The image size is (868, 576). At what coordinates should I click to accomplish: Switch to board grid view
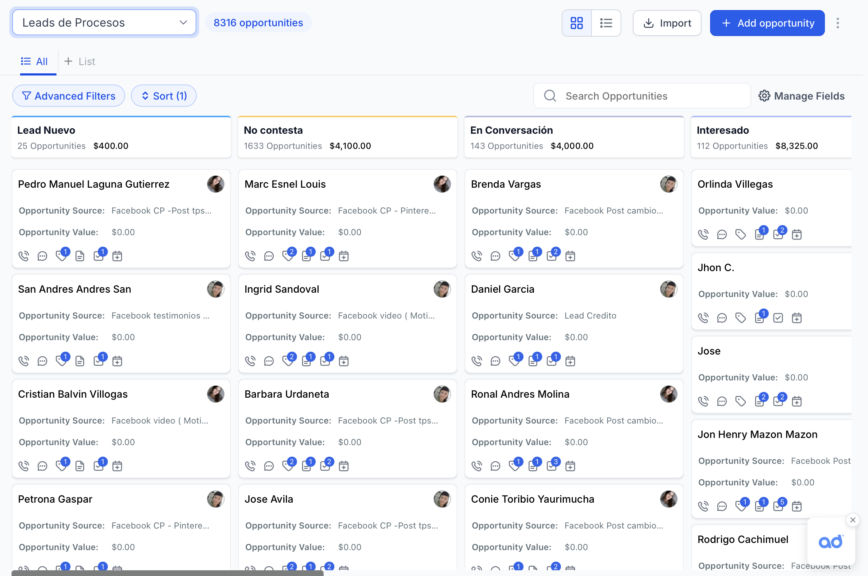[576, 23]
